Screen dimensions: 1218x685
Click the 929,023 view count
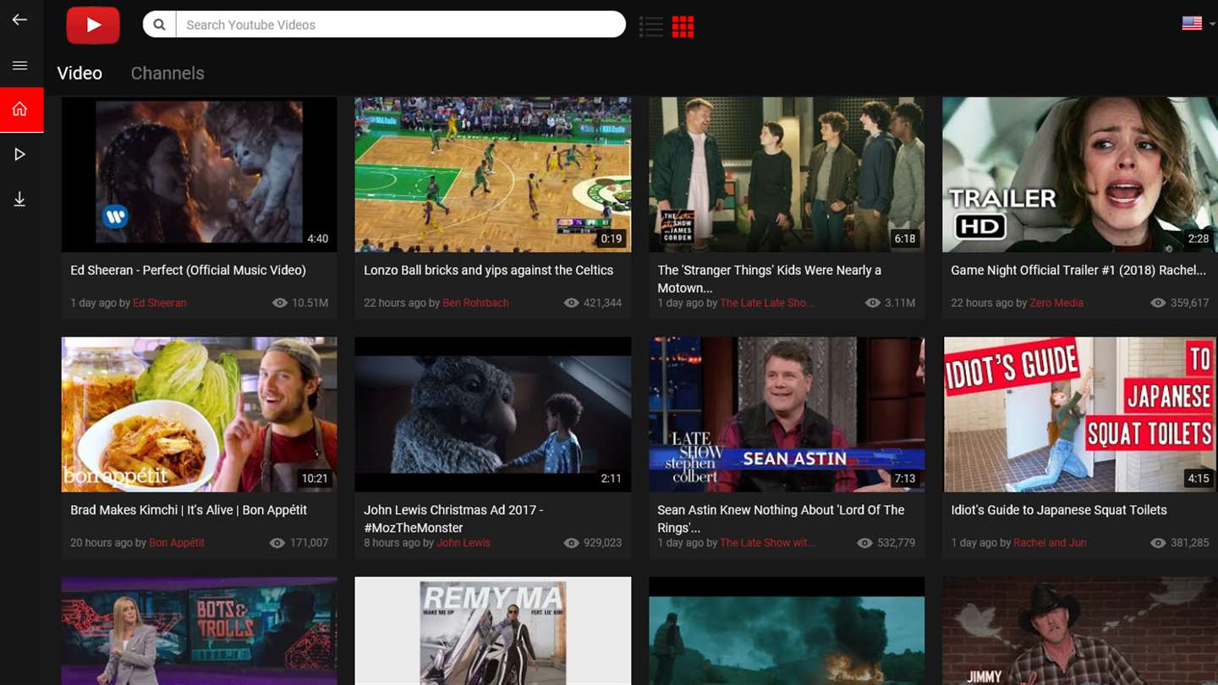[603, 543]
